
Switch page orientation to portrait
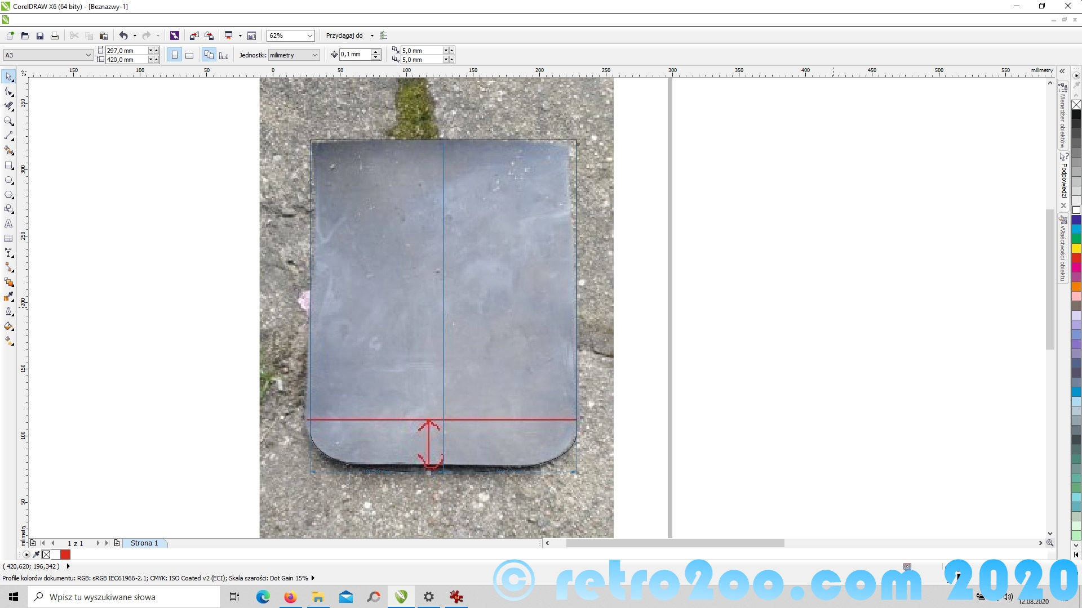click(x=175, y=55)
